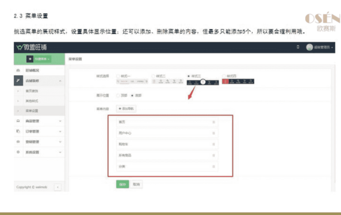Screen dimensions: 341x215
Task: Delete the 用户中心 row via trash icon
Action: 214,133
